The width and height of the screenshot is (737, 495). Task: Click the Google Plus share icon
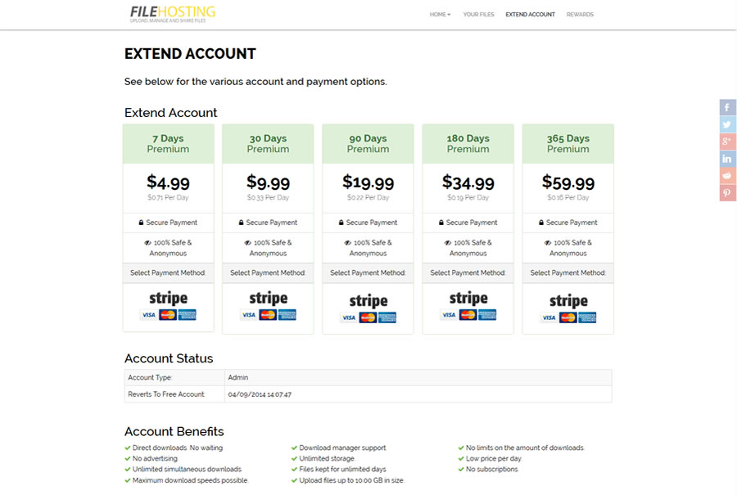[727, 142]
